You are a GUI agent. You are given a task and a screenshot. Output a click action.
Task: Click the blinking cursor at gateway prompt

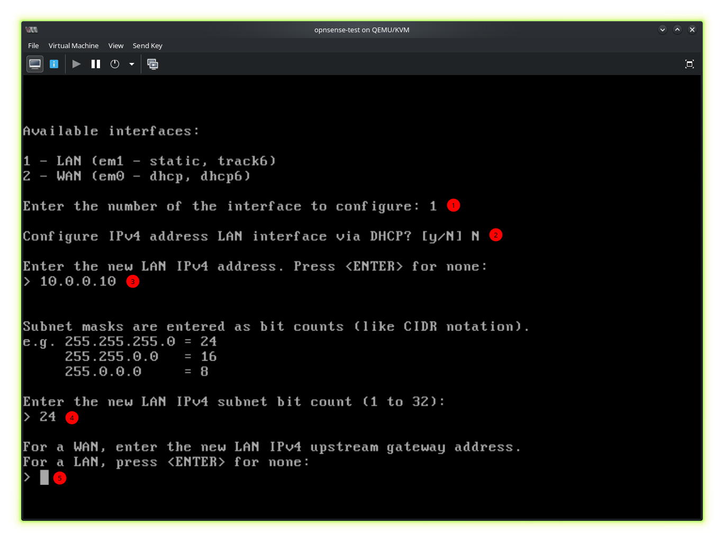click(44, 477)
